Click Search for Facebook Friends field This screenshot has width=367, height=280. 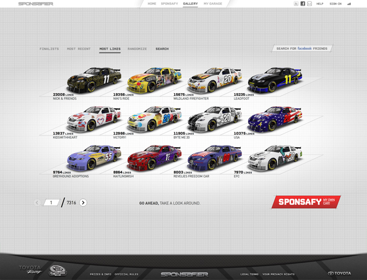[x=302, y=48]
